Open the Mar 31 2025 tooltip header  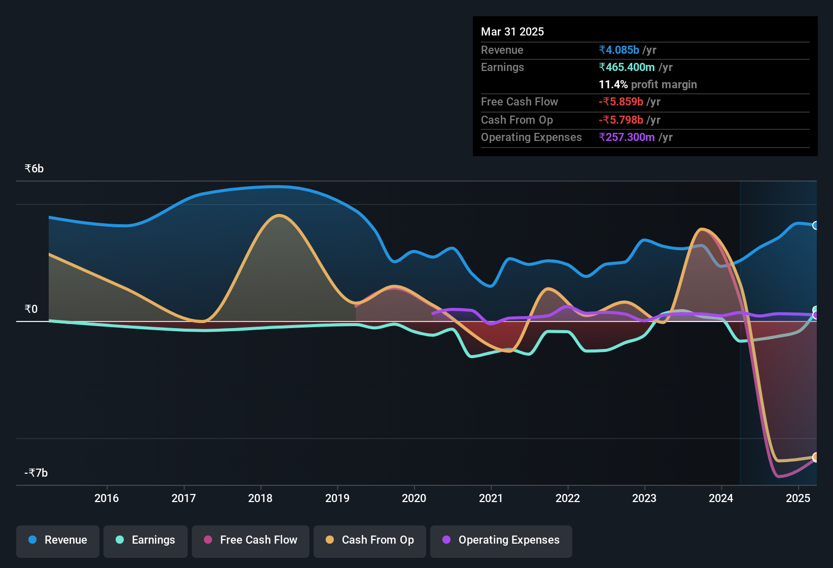click(x=512, y=31)
